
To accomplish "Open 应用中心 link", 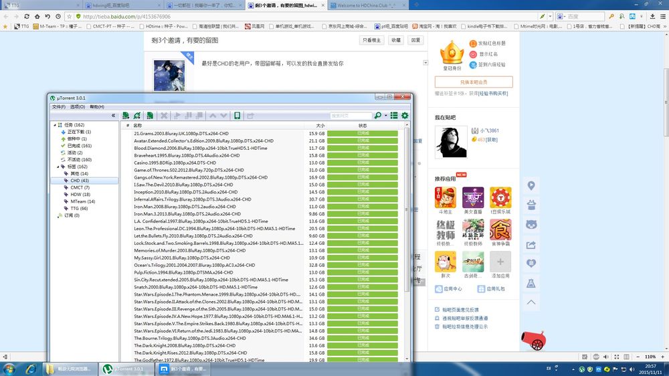I will [x=448, y=289].
